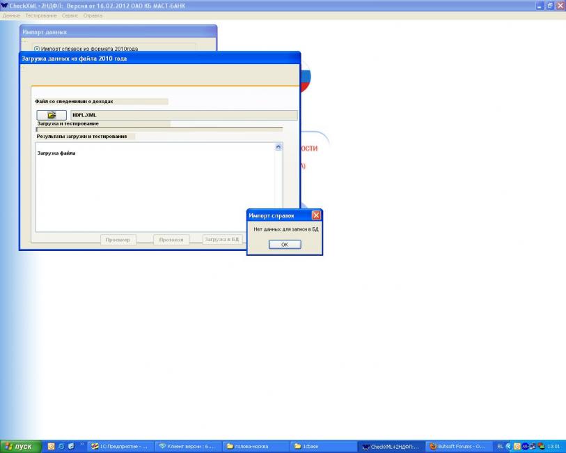Open the Данные menu
Screen dimensions: 566x453
(x=11, y=15)
